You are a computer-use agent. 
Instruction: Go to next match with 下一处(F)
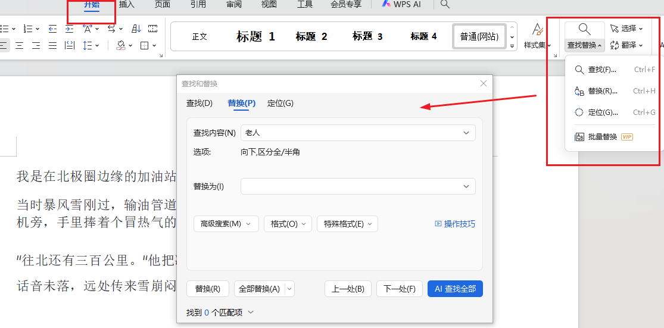[x=400, y=289]
